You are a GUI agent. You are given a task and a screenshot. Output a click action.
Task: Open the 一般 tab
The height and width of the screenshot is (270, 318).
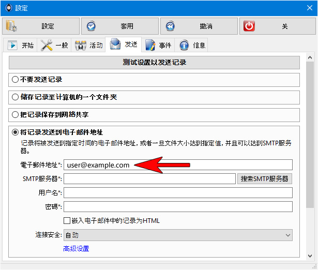coord(54,45)
